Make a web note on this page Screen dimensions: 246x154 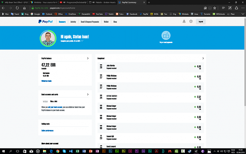pyautogui.click(x=230, y=8)
